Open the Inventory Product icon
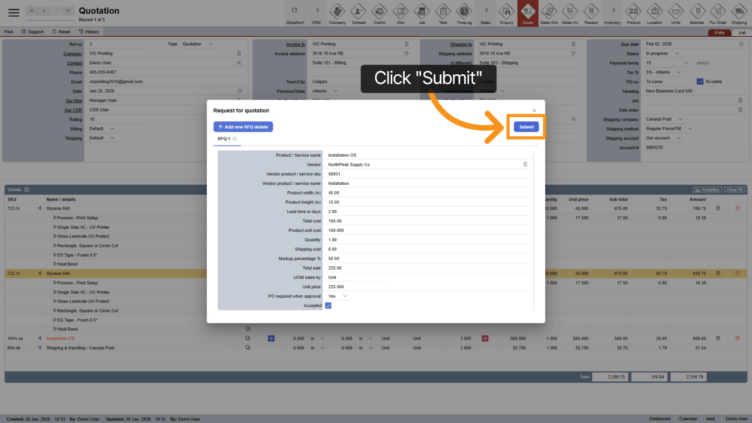The image size is (752, 423). 633,13
